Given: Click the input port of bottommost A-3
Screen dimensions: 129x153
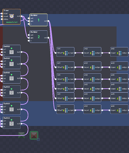Looking at the screenshot, I should pyautogui.click(x=109, y=110).
